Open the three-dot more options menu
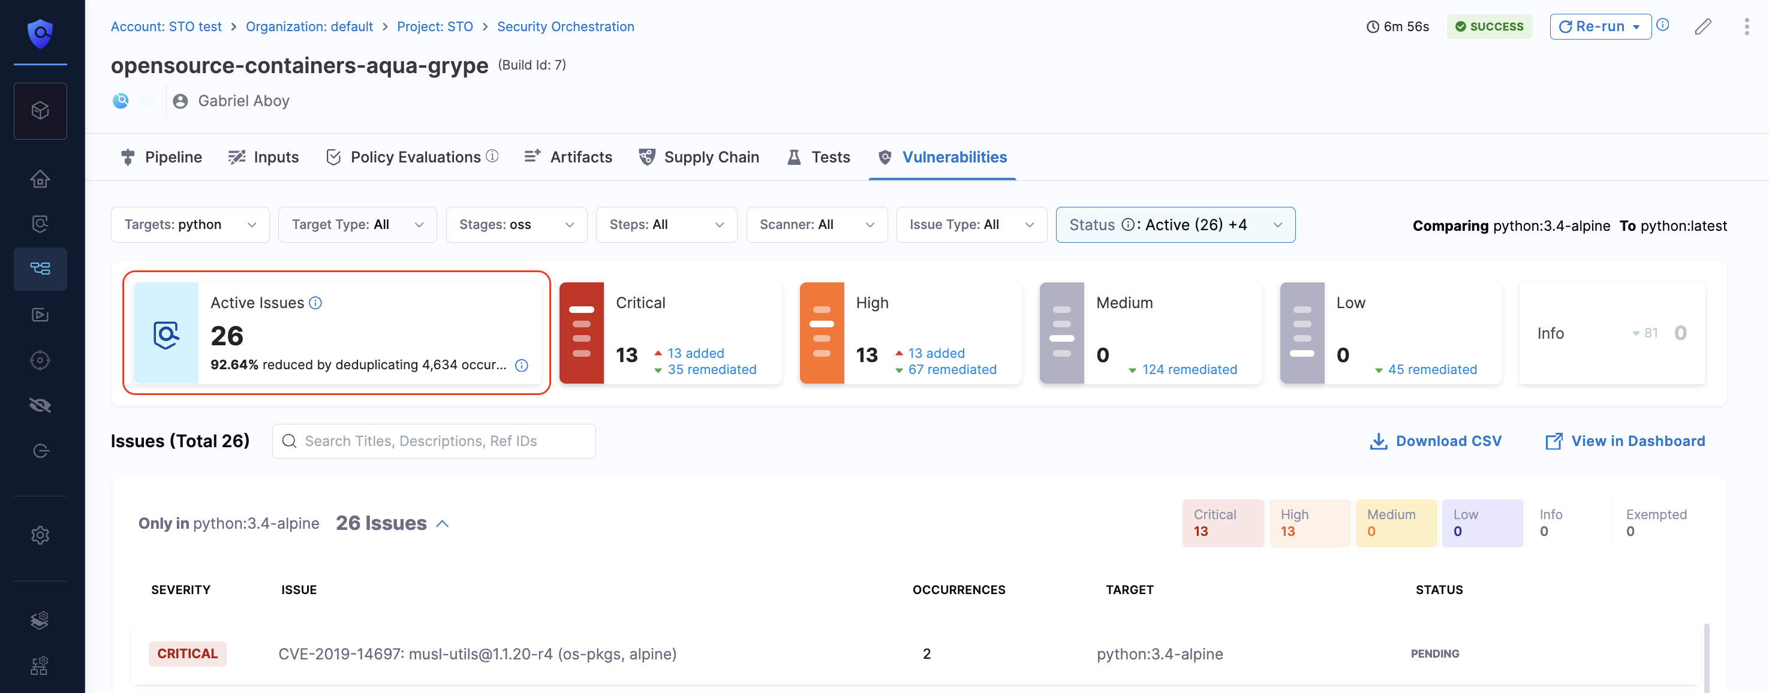Viewport: 1769px width, 693px height. [1746, 27]
